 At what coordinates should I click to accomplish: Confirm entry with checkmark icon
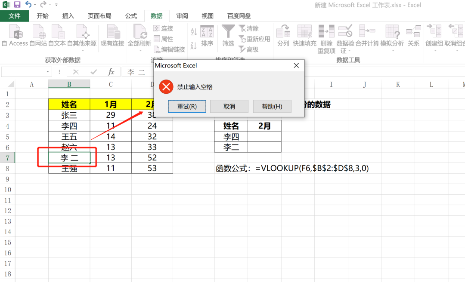click(94, 72)
